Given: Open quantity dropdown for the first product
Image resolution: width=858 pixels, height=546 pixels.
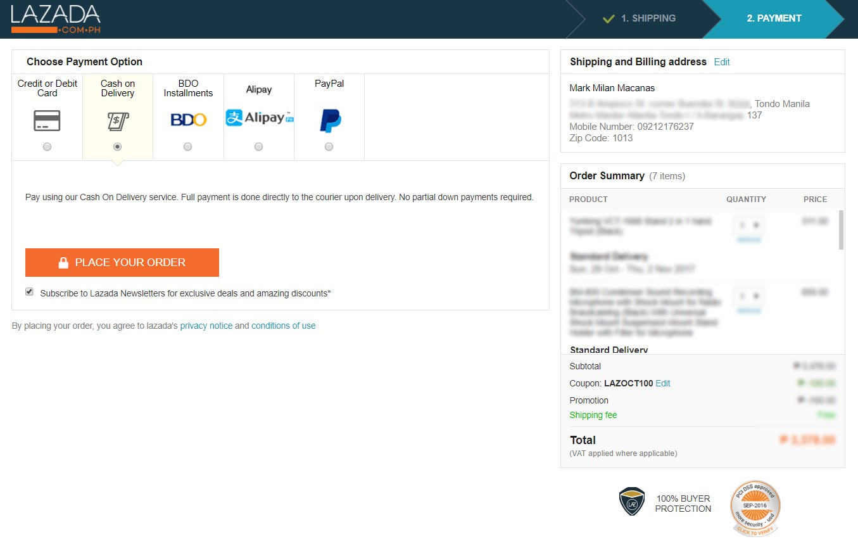Looking at the screenshot, I should [x=749, y=225].
